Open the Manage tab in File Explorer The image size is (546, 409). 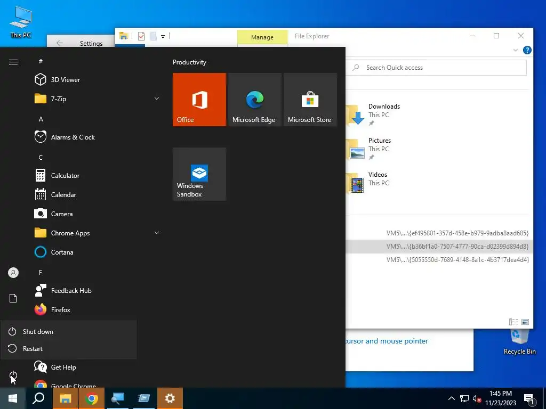(x=262, y=37)
